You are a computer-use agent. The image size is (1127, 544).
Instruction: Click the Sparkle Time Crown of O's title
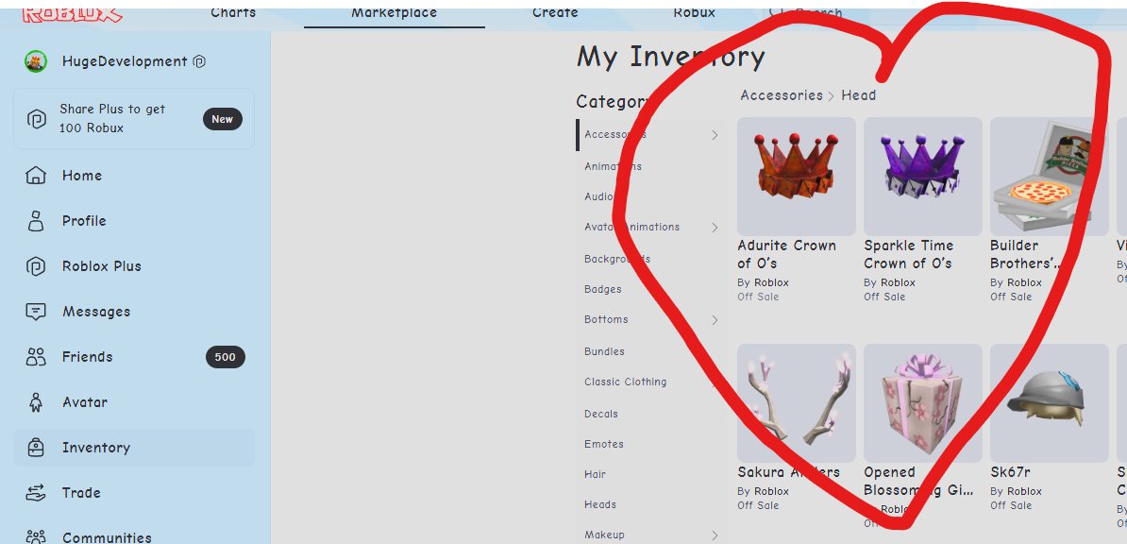click(909, 255)
